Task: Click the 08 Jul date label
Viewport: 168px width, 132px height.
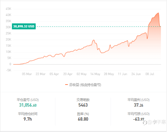Action: coord(150,74)
